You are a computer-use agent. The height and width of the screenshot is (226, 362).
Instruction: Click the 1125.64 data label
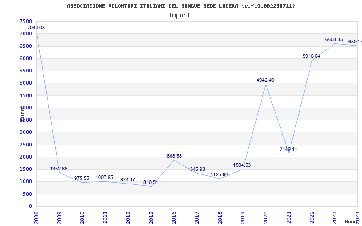click(x=219, y=175)
